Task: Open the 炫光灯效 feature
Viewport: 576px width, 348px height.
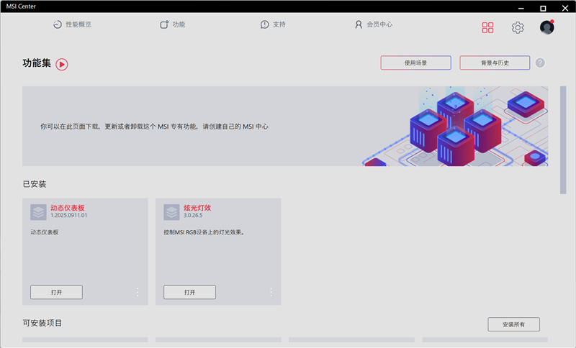Action: click(x=189, y=292)
